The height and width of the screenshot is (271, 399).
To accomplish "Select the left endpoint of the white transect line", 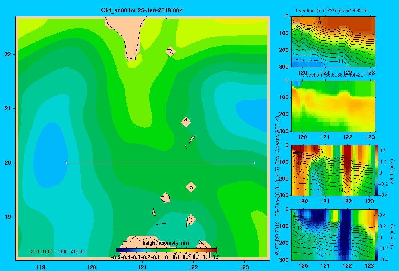I will tap(66, 163).
